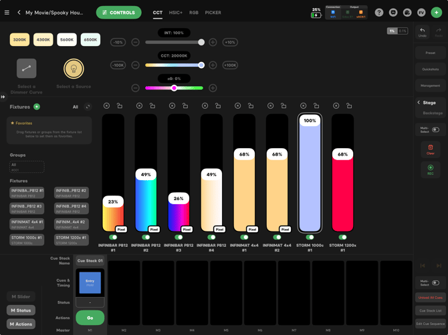Viewport: 448px width, 335px height.
Task: Start recording with the REC icon
Action: click(x=431, y=170)
